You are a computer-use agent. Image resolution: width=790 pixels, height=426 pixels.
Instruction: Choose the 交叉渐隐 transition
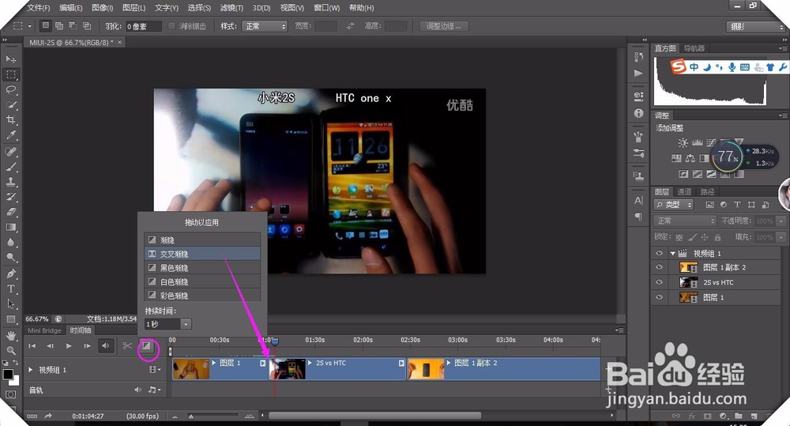(202, 254)
